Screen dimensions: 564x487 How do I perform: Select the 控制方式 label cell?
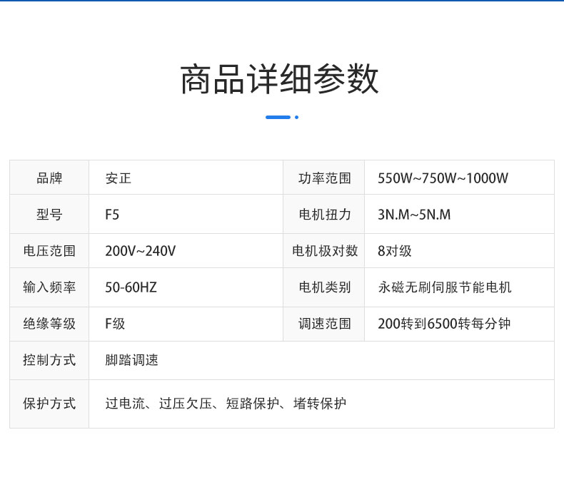(49, 360)
